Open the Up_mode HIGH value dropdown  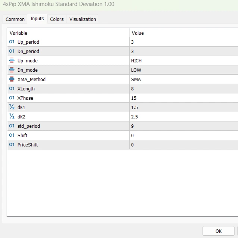(183, 61)
